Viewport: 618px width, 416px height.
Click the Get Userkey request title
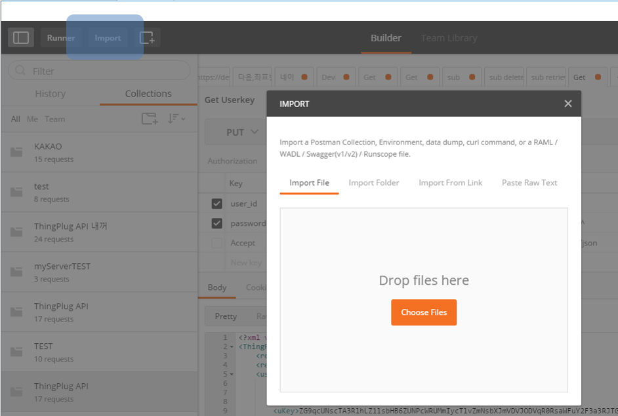230,100
